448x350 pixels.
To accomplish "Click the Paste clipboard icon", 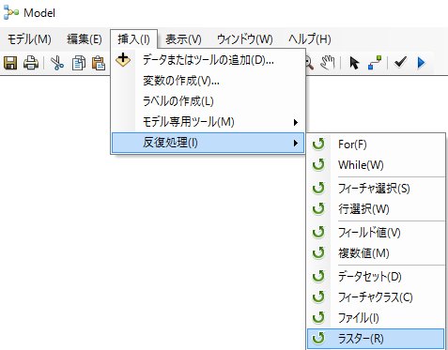I will (99, 63).
